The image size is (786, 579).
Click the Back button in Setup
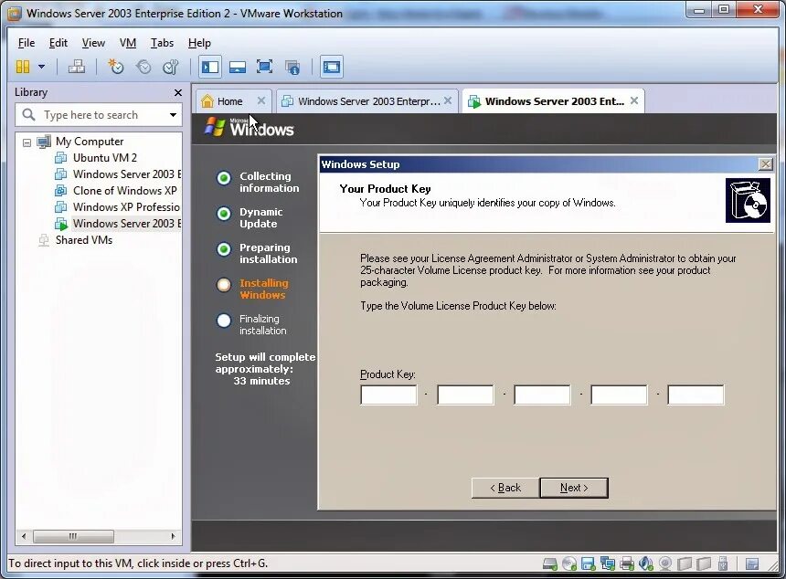505,488
